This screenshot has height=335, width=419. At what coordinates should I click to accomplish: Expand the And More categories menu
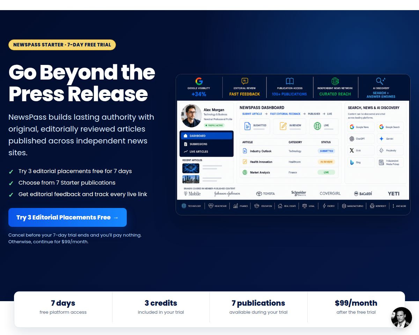[399, 206]
